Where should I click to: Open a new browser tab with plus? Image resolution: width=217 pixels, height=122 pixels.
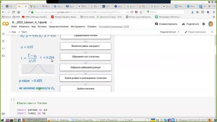[x=209, y=6]
